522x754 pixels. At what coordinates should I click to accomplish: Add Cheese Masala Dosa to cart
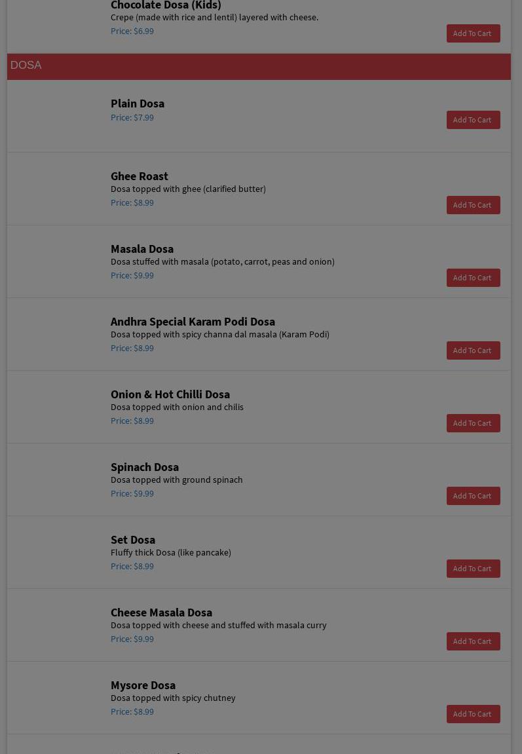click(473, 641)
